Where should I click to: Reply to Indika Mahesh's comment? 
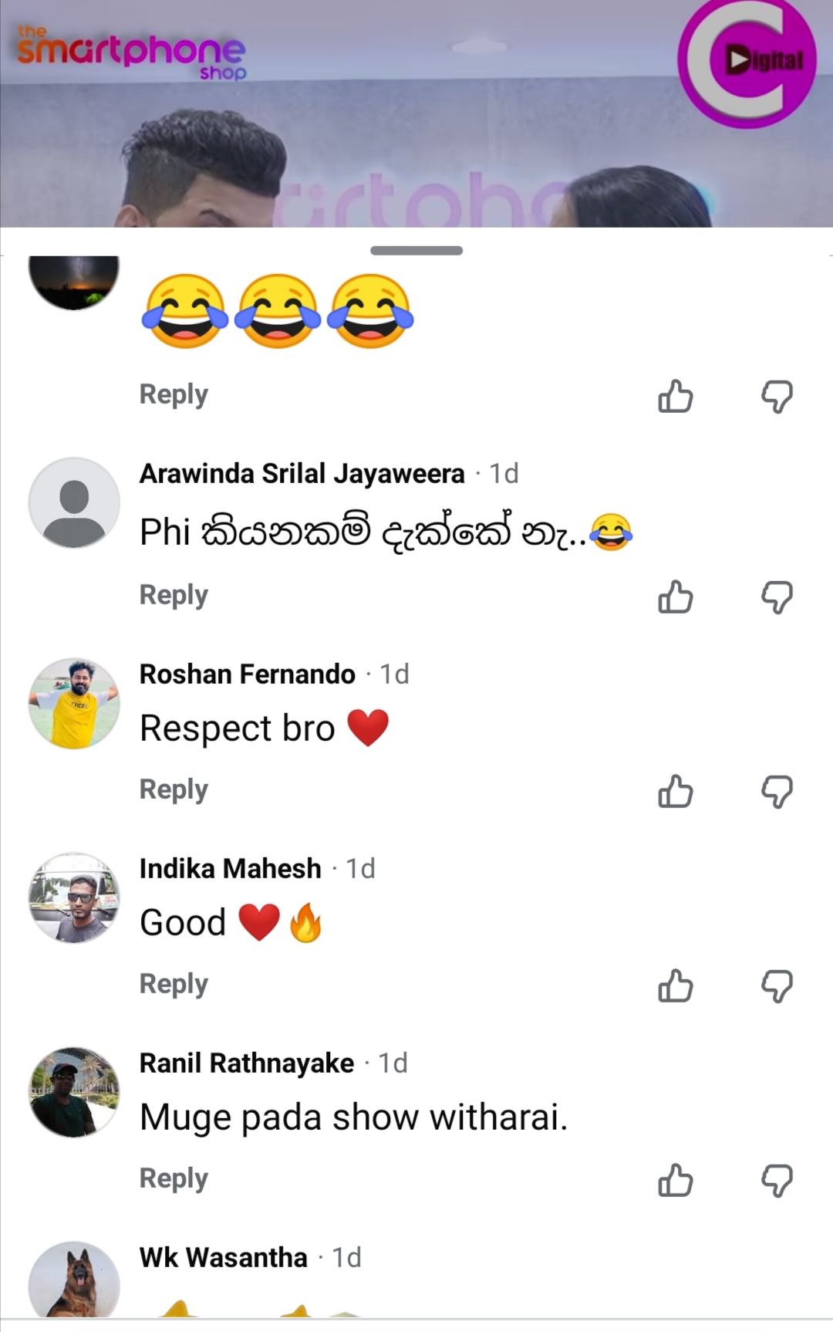(x=174, y=984)
